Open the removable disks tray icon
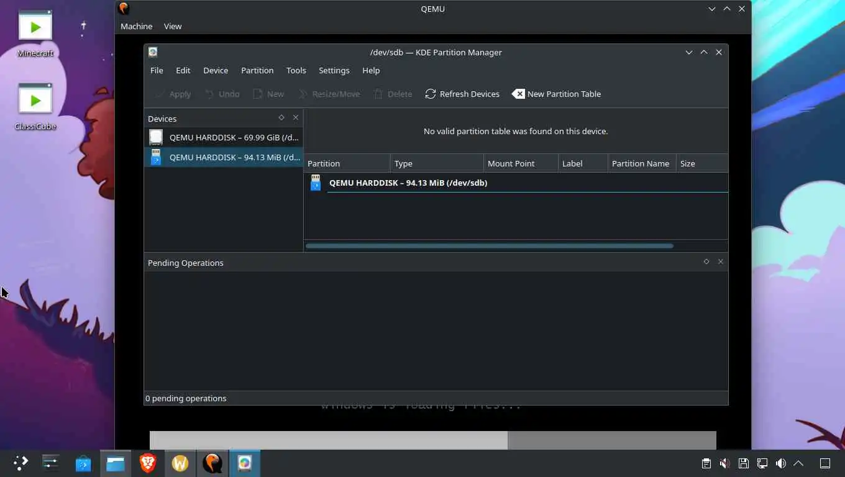Viewport: 845px width, 477px height. pyautogui.click(x=743, y=463)
